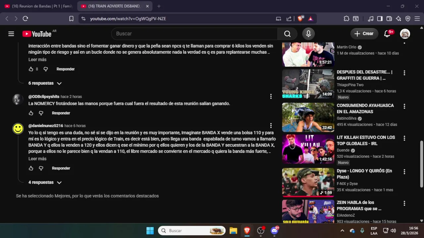Close the TRAIN ADVIERTE DISBAND tab
The width and height of the screenshot is (424, 238).
pyautogui.click(x=147, y=6)
